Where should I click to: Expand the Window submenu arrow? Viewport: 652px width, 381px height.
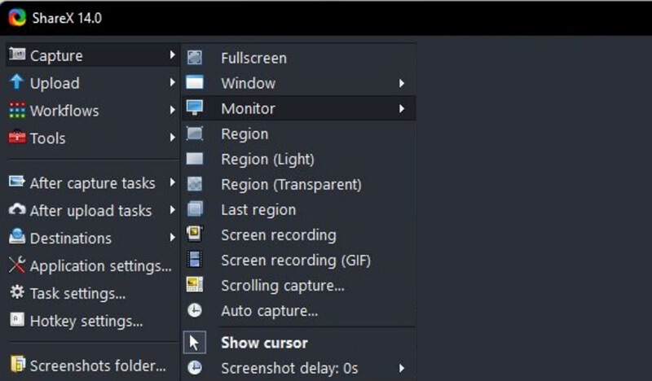click(402, 84)
